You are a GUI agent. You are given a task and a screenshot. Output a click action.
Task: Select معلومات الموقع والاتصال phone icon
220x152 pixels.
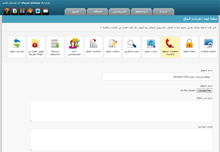[170, 47]
